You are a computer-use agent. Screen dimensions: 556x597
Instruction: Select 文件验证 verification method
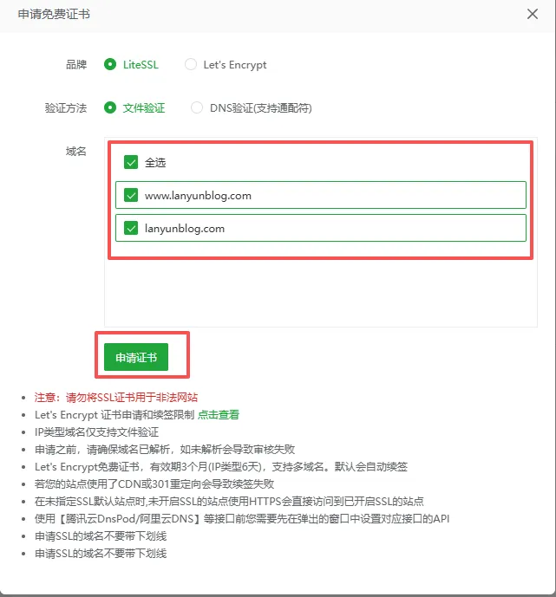pyautogui.click(x=110, y=107)
